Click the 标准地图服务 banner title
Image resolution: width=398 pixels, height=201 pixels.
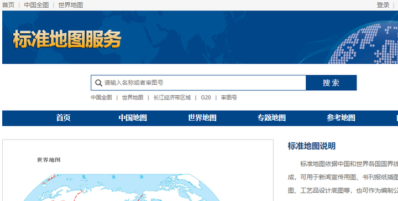[x=67, y=39]
